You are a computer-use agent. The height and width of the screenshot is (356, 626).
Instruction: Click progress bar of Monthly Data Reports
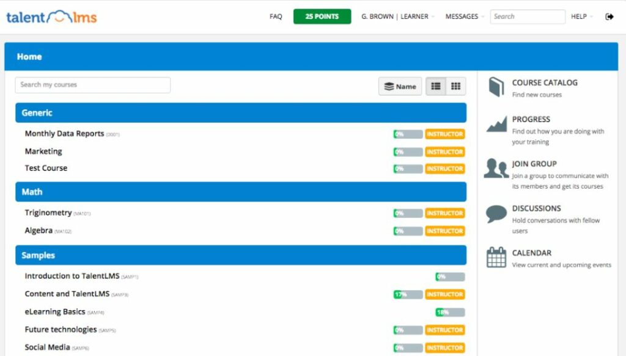coord(408,134)
